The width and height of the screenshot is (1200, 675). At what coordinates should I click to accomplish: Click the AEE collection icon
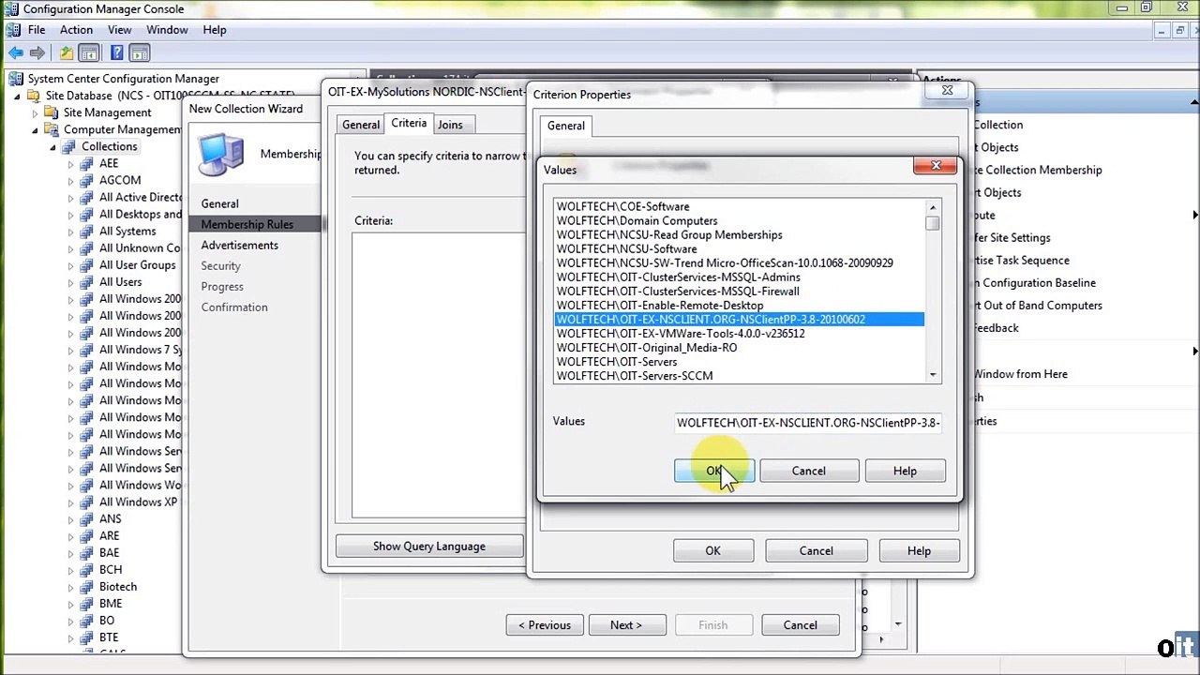[x=87, y=163]
